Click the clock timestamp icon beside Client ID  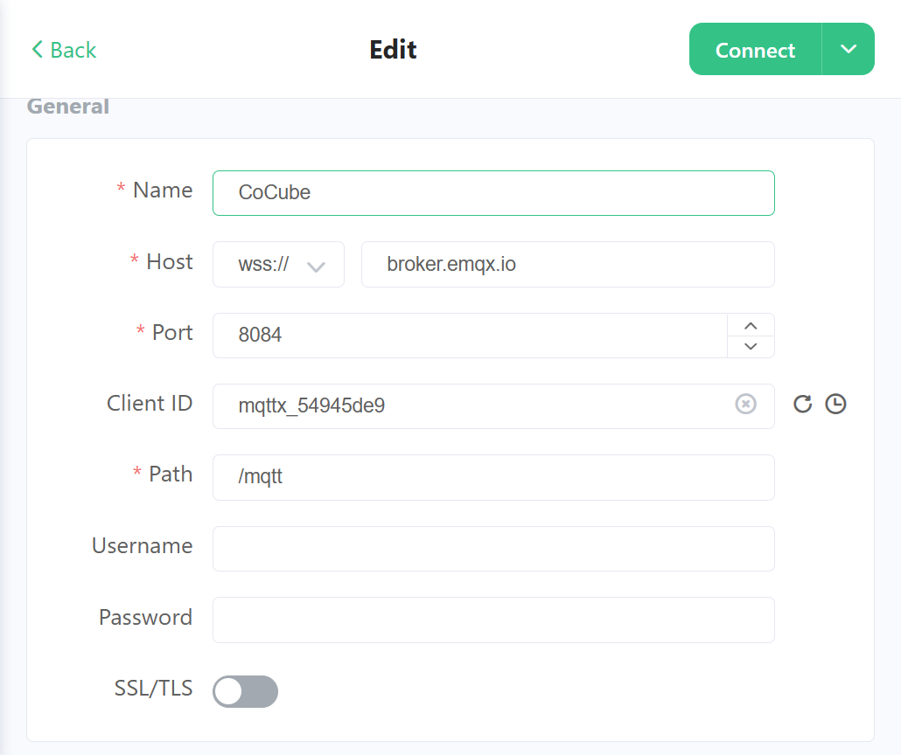pos(835,404)
